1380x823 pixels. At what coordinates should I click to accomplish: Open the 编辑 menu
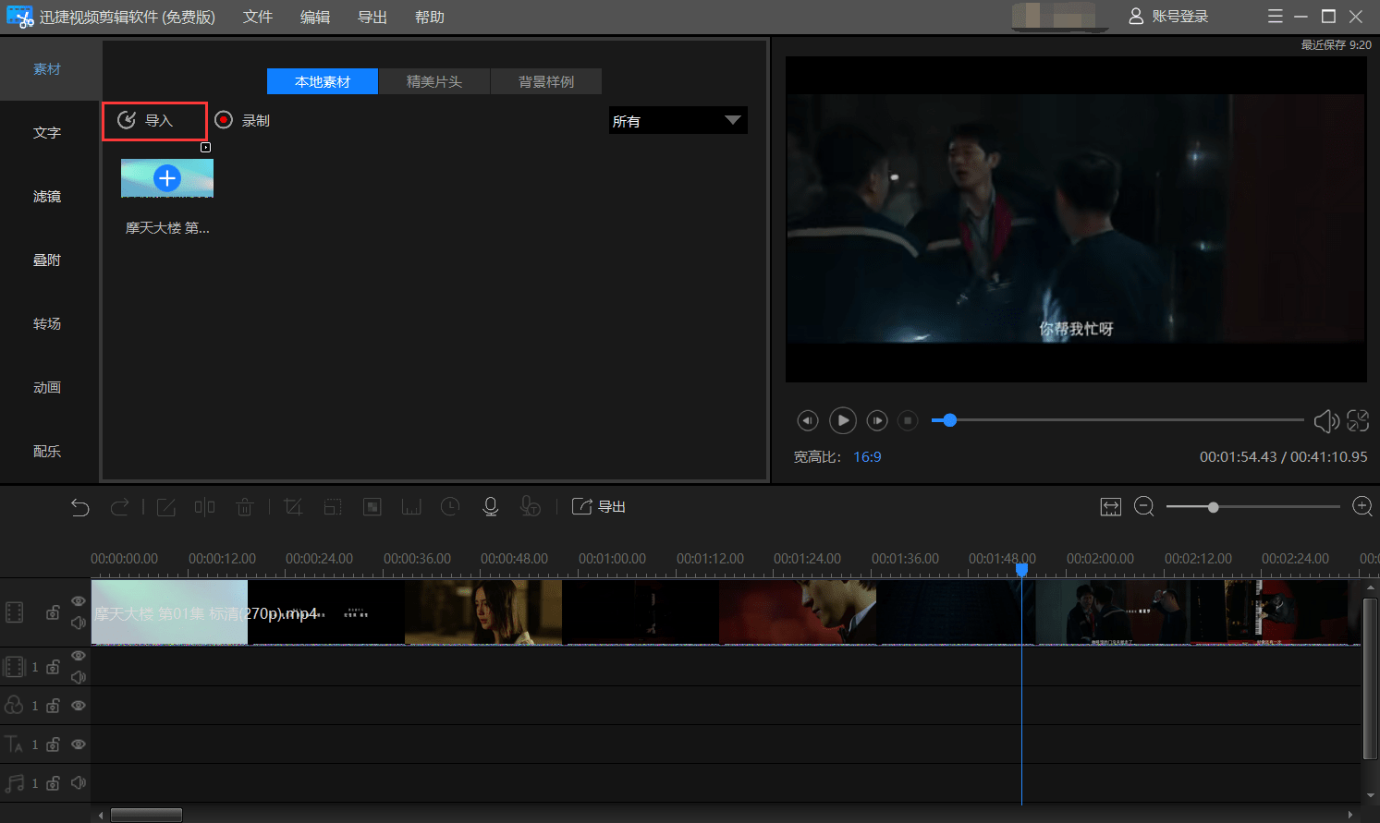[315, 18]
